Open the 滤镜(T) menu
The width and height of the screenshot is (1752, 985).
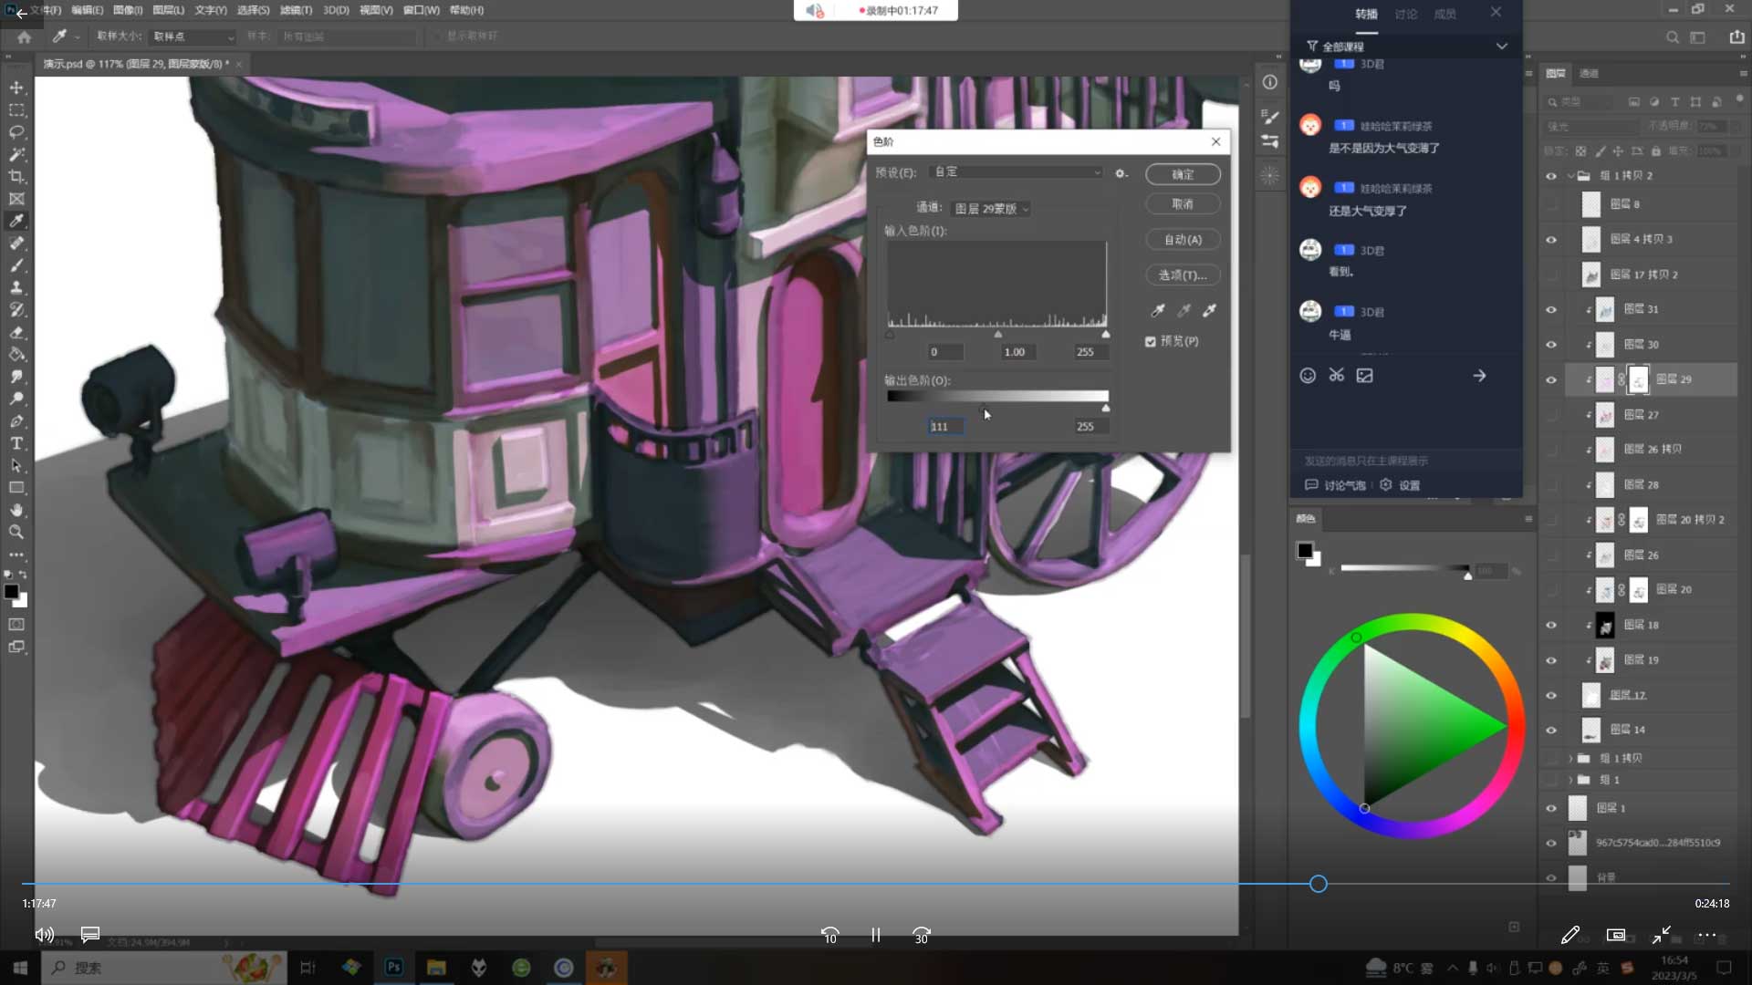pos(296,10)
